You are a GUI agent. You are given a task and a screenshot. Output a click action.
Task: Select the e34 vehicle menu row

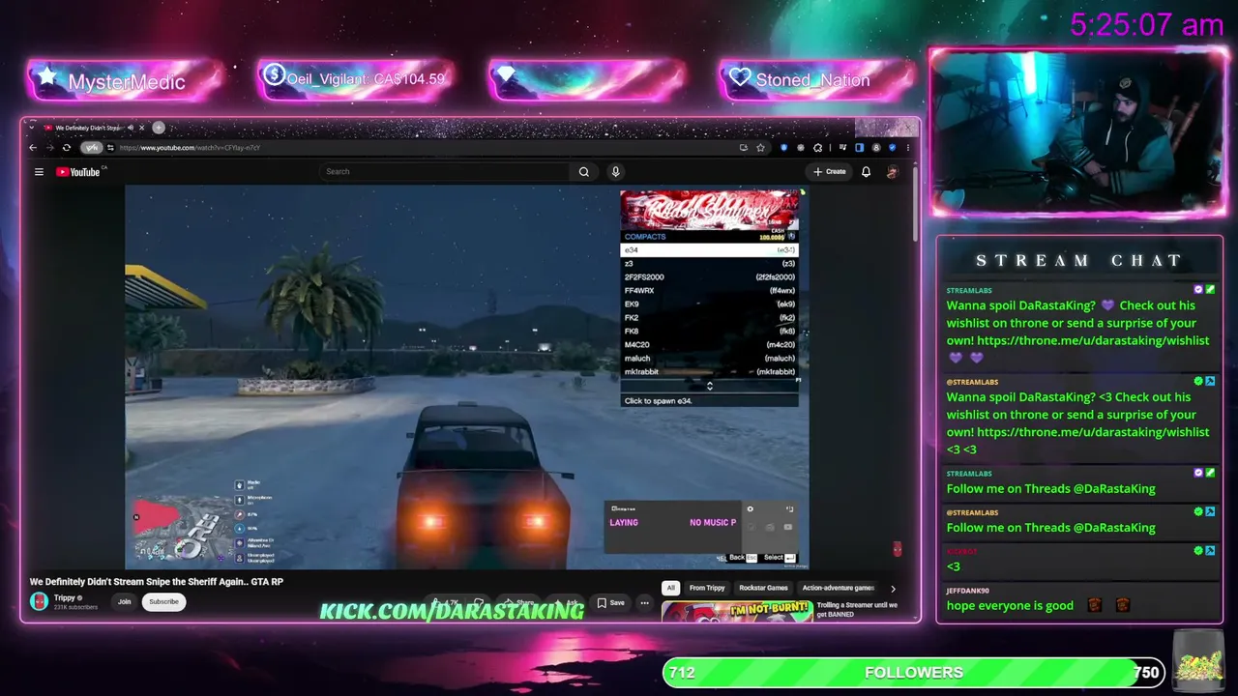(x=709, y=250)
